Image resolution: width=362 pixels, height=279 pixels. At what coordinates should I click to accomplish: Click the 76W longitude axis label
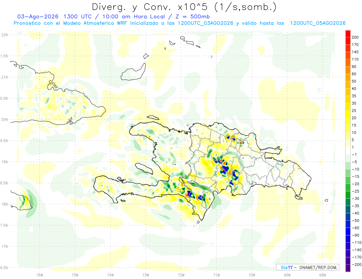coord(40,275)
